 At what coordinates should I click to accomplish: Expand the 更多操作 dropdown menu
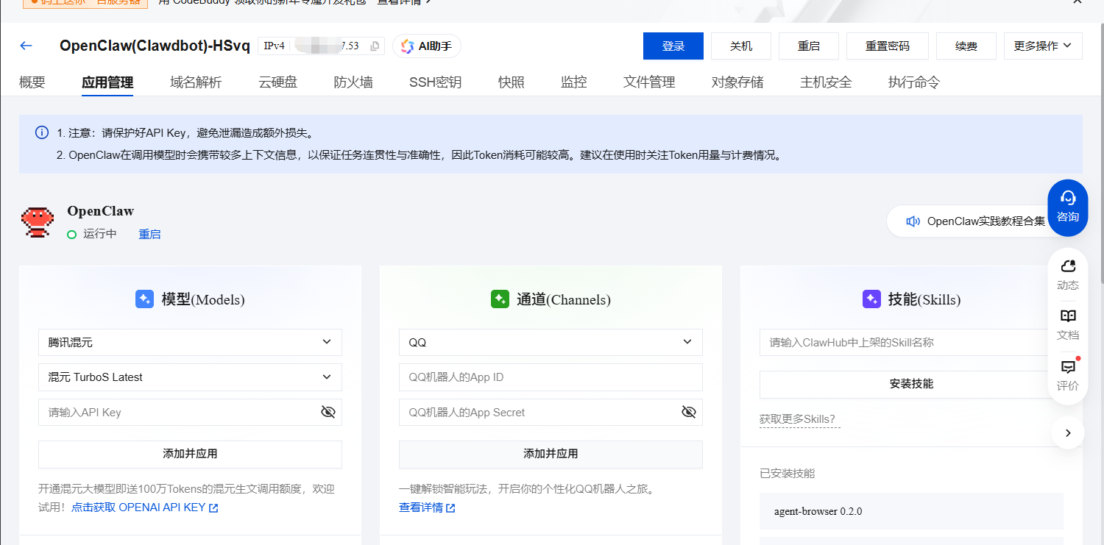tap(1042, 46)
